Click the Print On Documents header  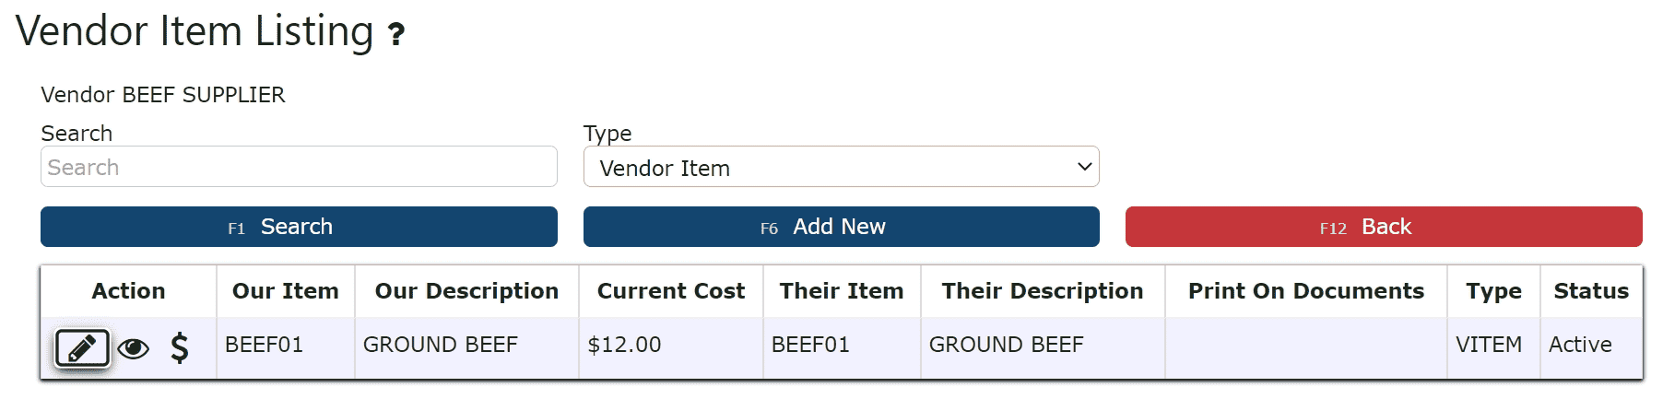click(x=1306, y=291)
